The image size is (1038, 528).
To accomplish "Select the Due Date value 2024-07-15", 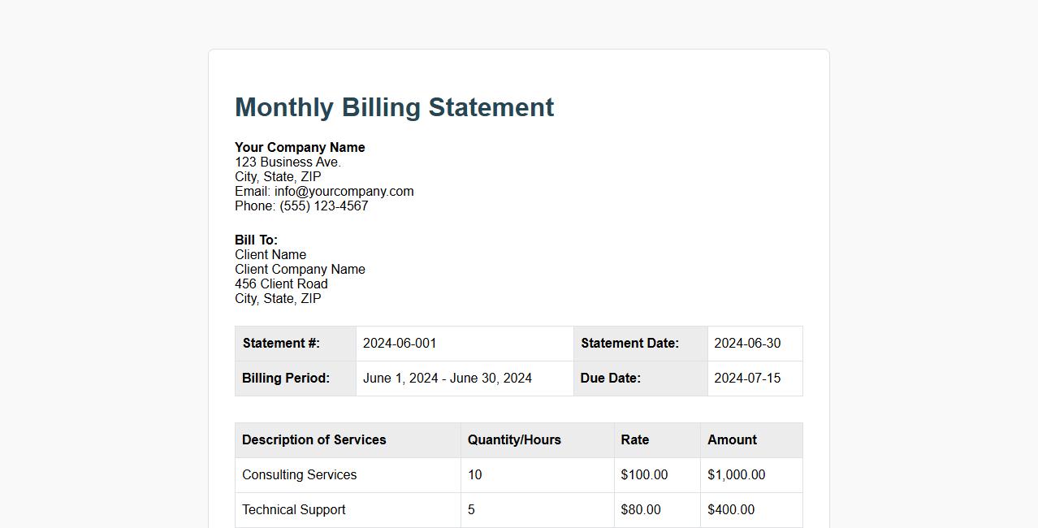I will [746, 378].
